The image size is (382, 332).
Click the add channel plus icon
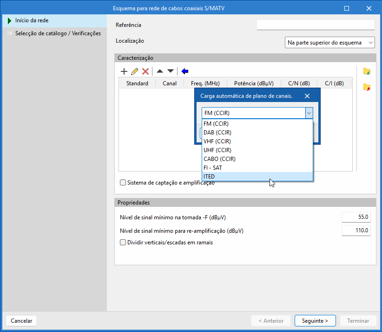124,71
